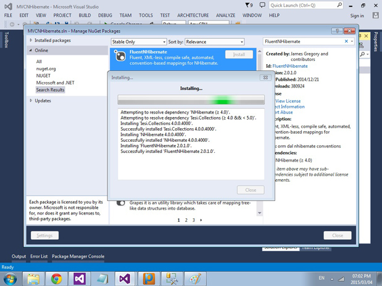The height and width of the screenshot is (286, 382).
Task: Open the EDIT menu
Action: click(x=24, y=15)
